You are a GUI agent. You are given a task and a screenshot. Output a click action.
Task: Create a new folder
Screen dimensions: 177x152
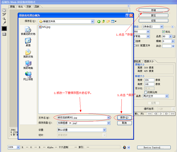108,21
